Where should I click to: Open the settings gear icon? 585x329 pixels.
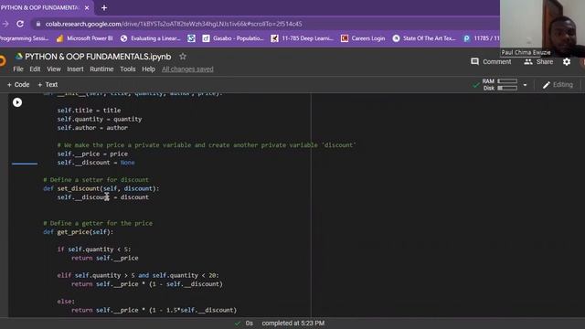[567, 62]
